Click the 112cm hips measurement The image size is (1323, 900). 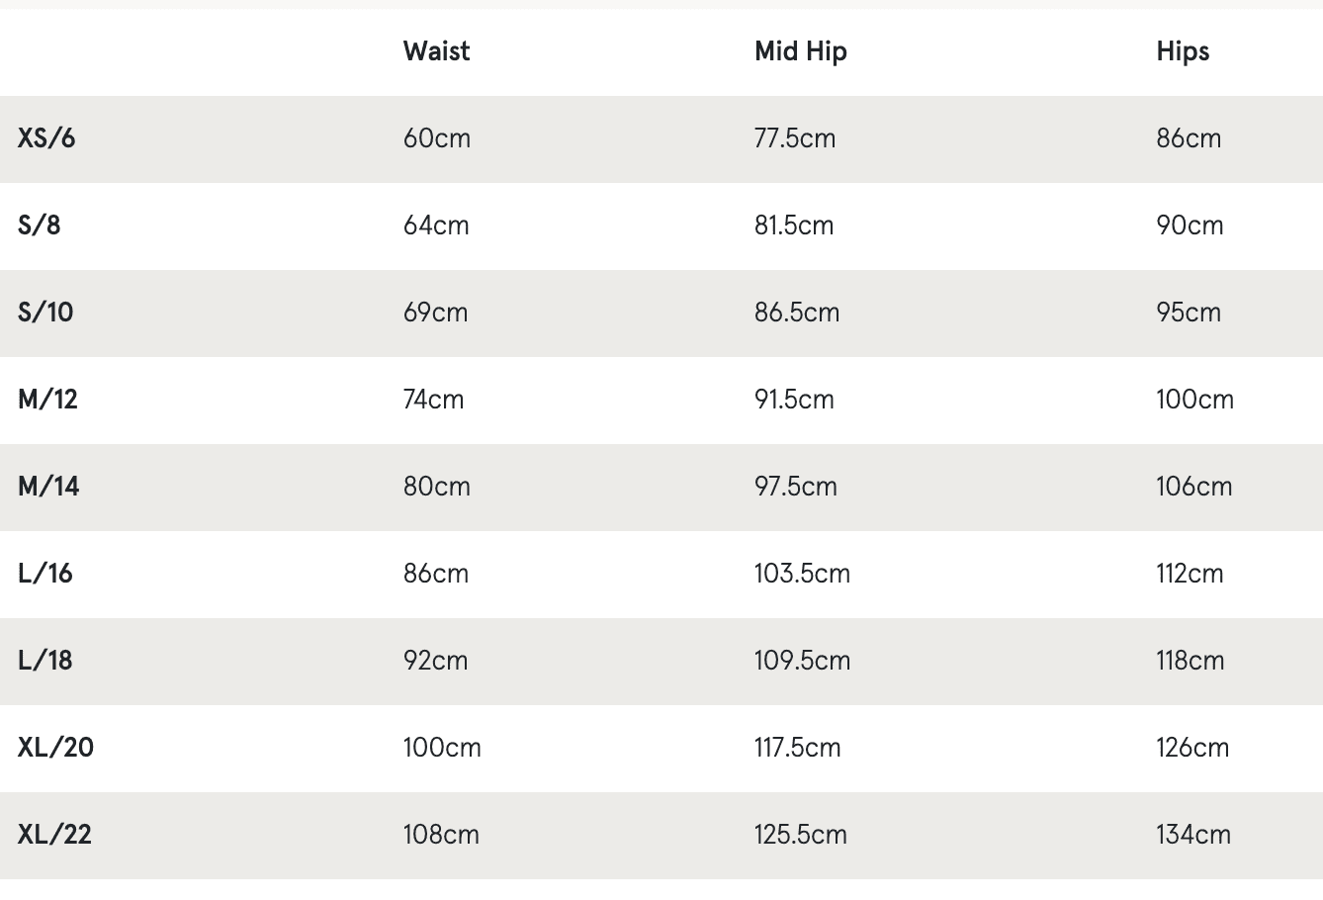point(1190,574)
